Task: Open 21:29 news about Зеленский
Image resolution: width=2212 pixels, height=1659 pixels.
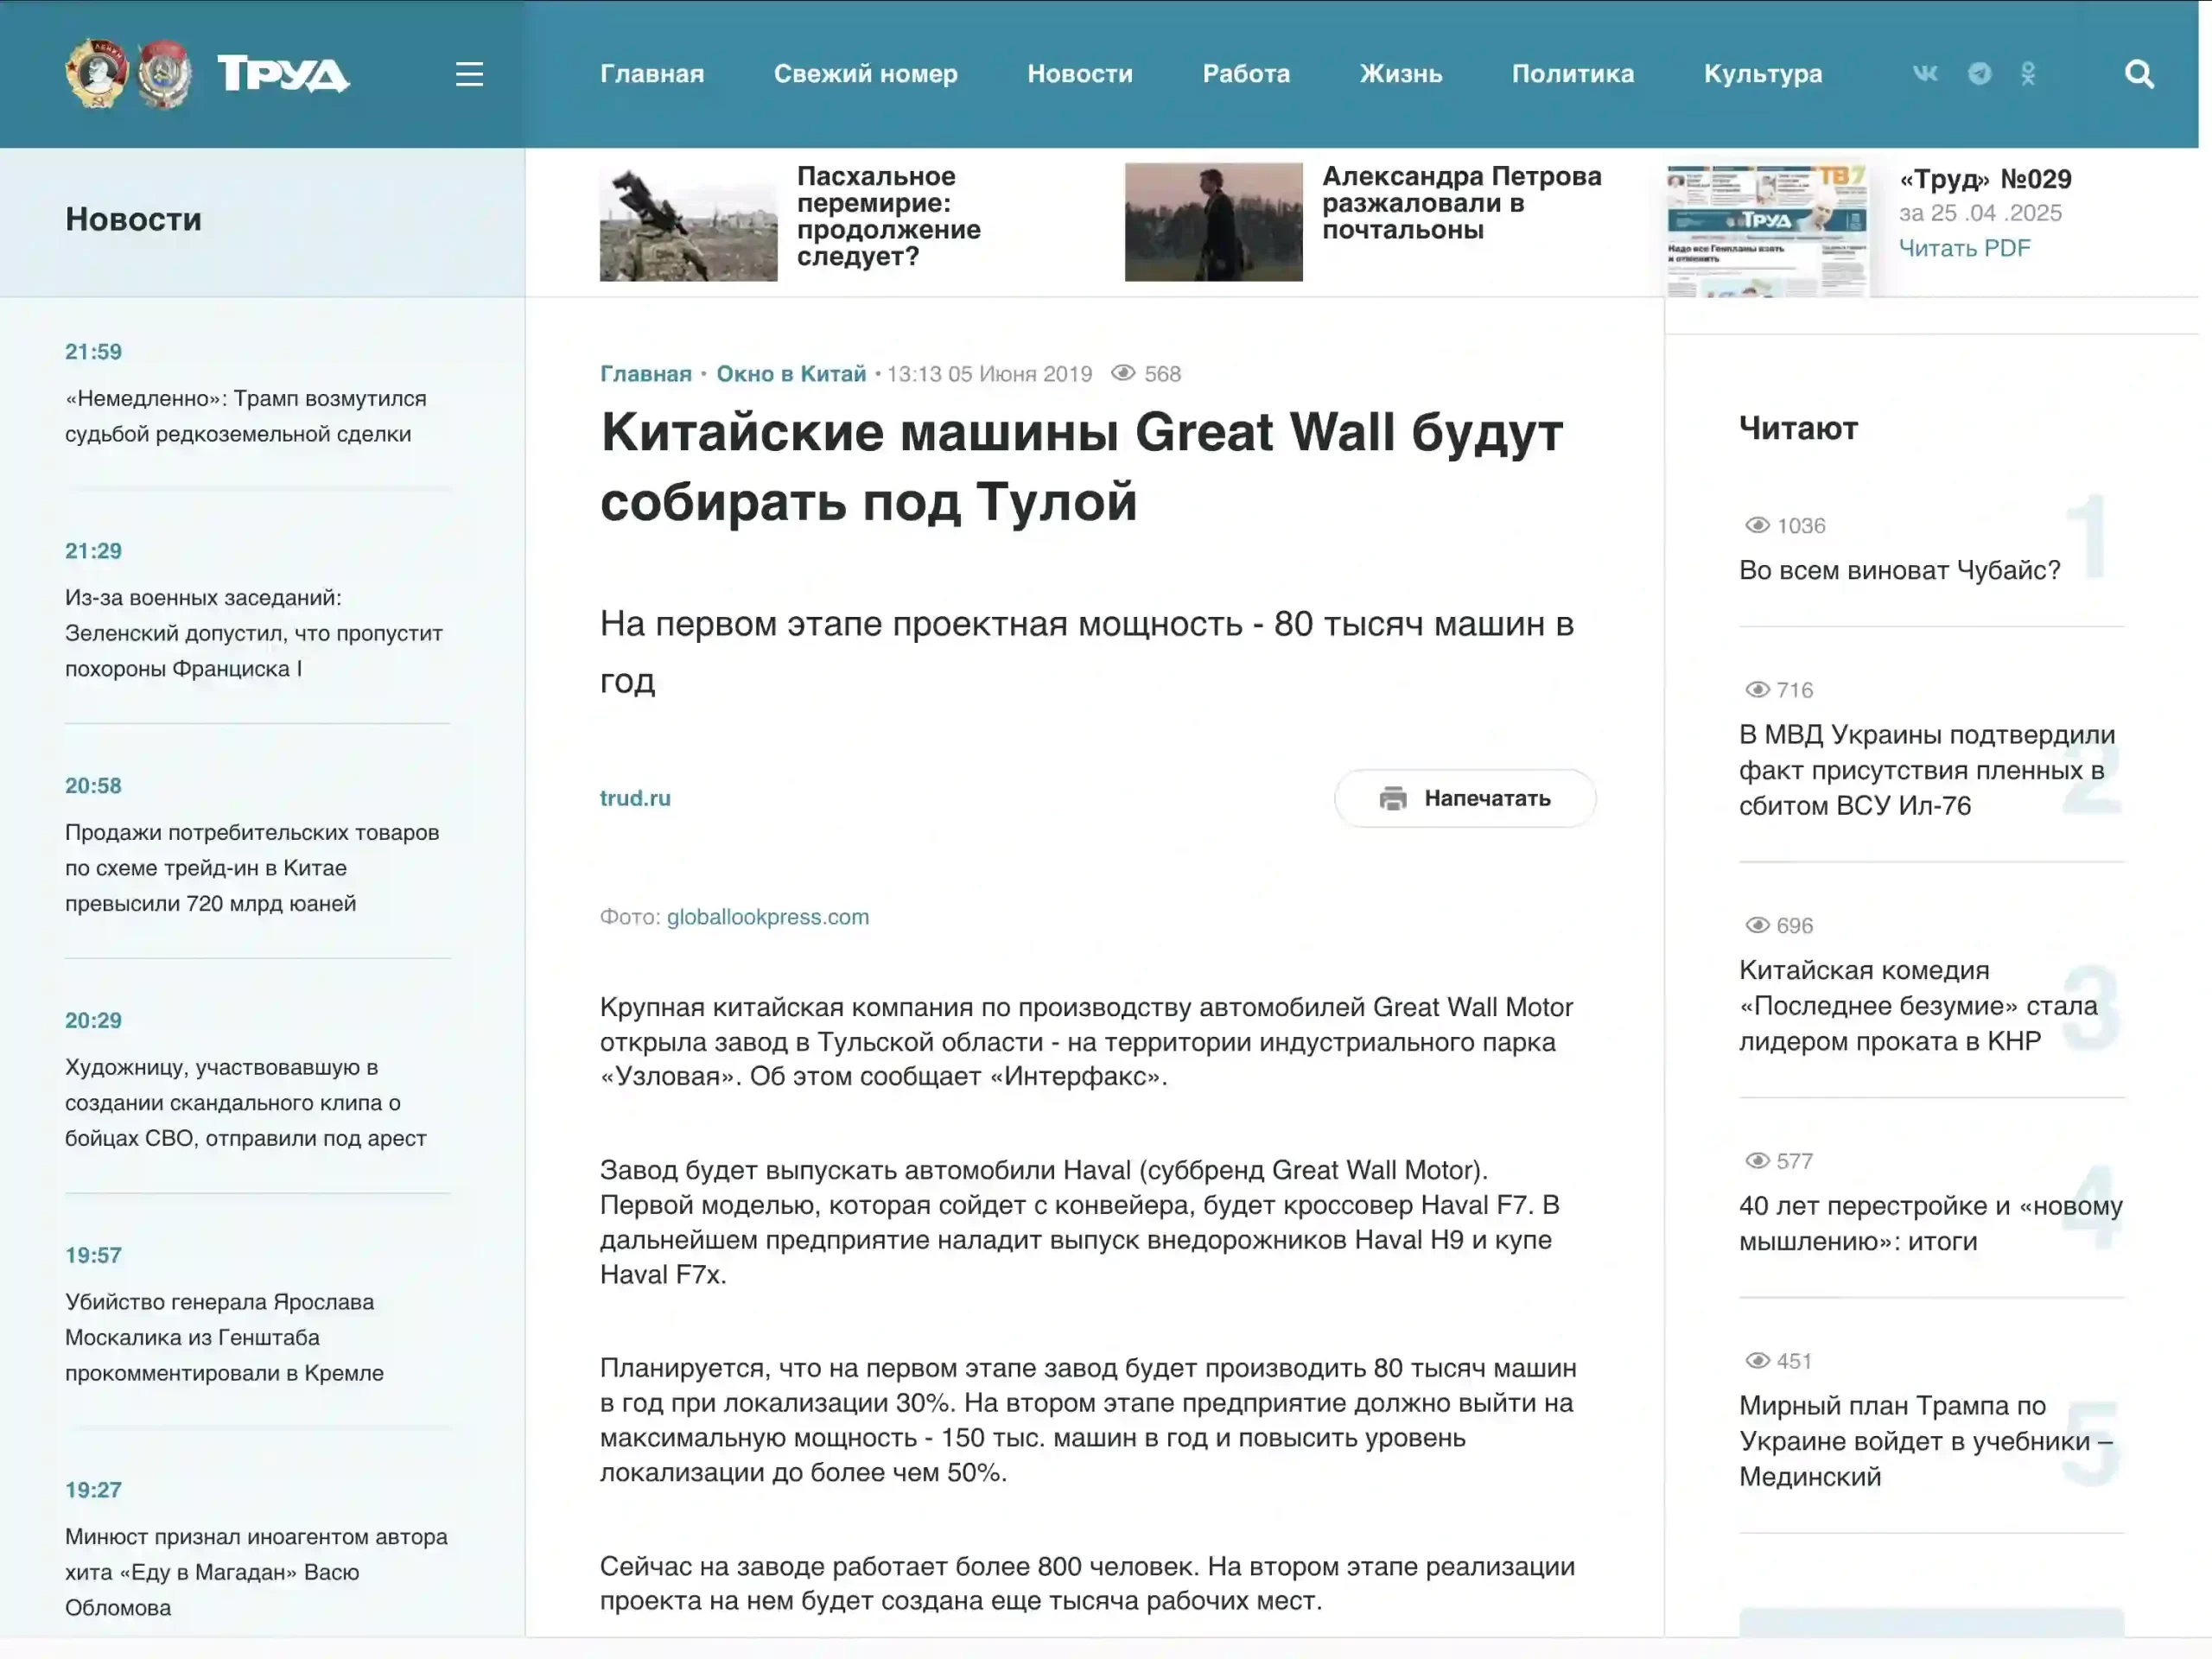Action: tap(254, 633)
